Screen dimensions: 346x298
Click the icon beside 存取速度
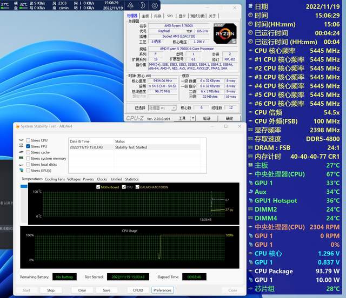tap(250, 138)
